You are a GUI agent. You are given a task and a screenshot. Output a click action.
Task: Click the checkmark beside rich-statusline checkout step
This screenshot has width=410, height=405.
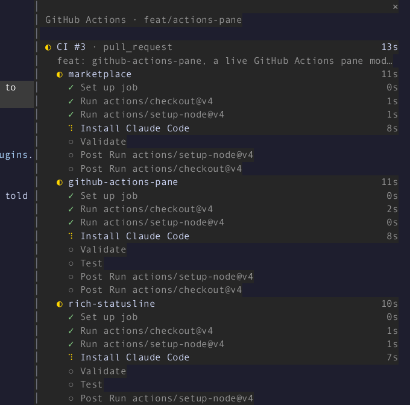coord(71,331)
